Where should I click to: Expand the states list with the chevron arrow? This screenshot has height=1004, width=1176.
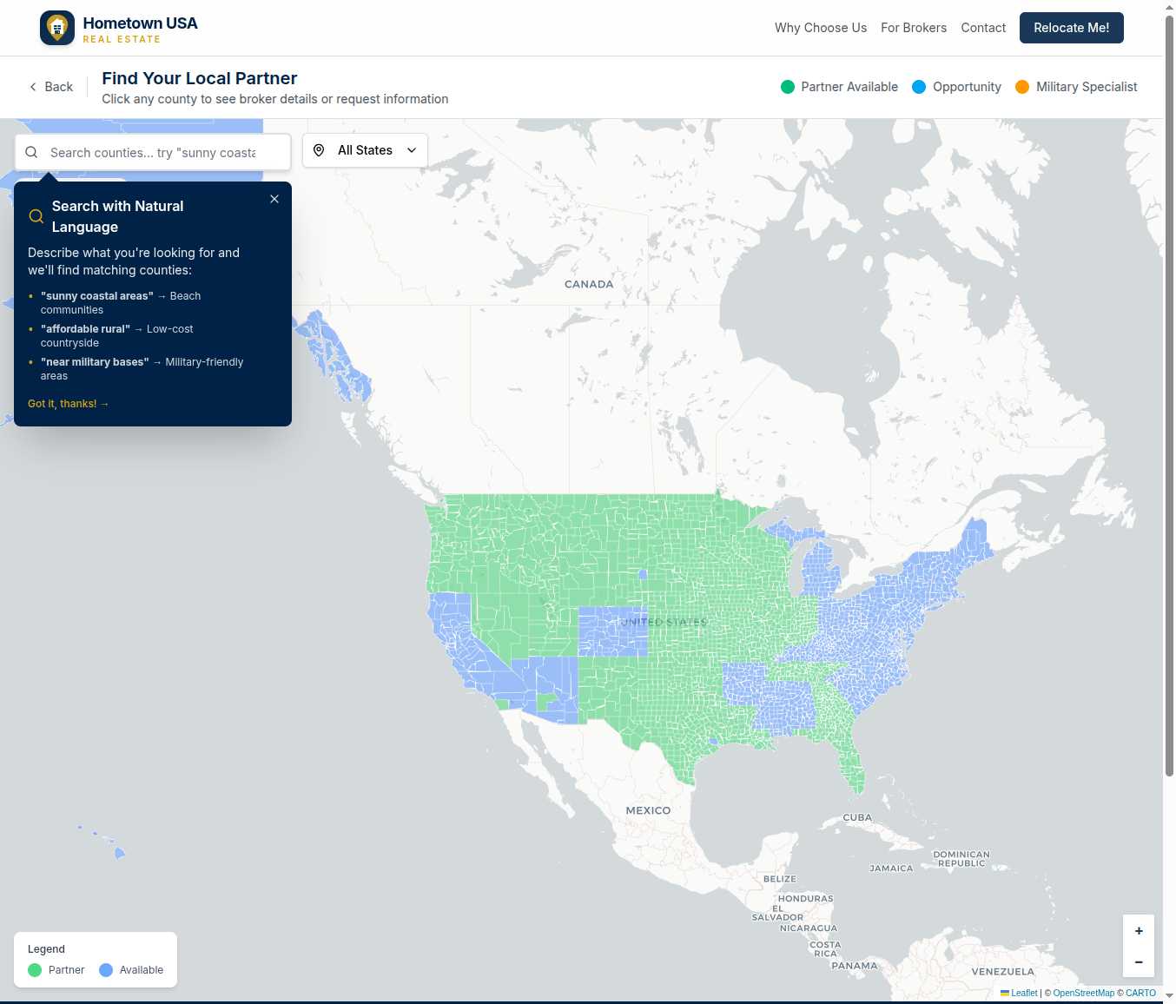pos(412,149)
